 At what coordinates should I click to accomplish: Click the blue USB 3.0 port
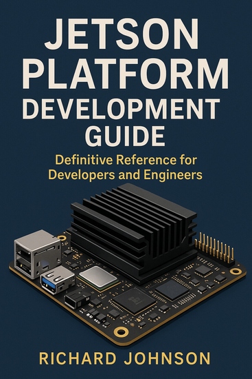pos(58,280)
